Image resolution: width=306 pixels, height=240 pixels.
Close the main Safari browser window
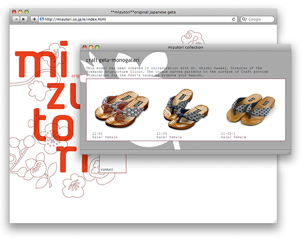click(14, 12)
